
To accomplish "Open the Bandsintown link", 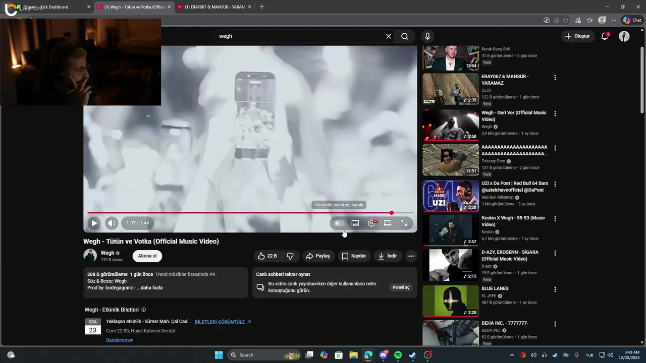I will click(x=120, y=340).
